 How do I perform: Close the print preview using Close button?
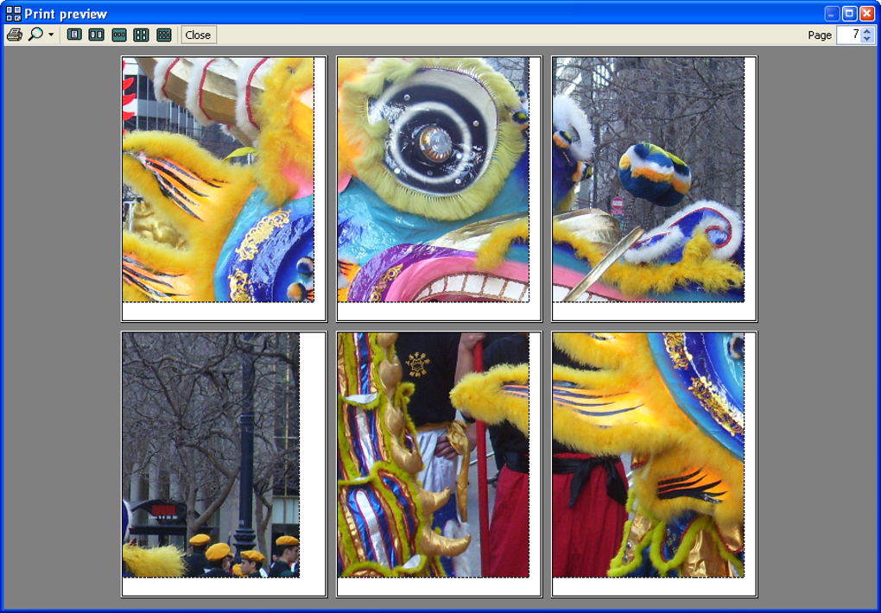199,35
